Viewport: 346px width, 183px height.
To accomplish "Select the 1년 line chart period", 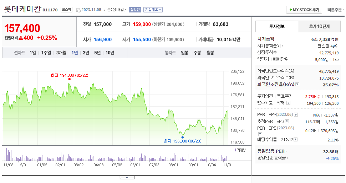I will pyautogui.click(x=75, y=53).
